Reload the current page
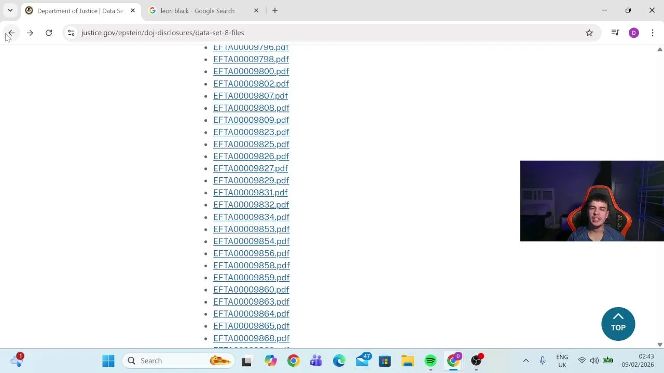The image size is (664, 373). point(49,33)
